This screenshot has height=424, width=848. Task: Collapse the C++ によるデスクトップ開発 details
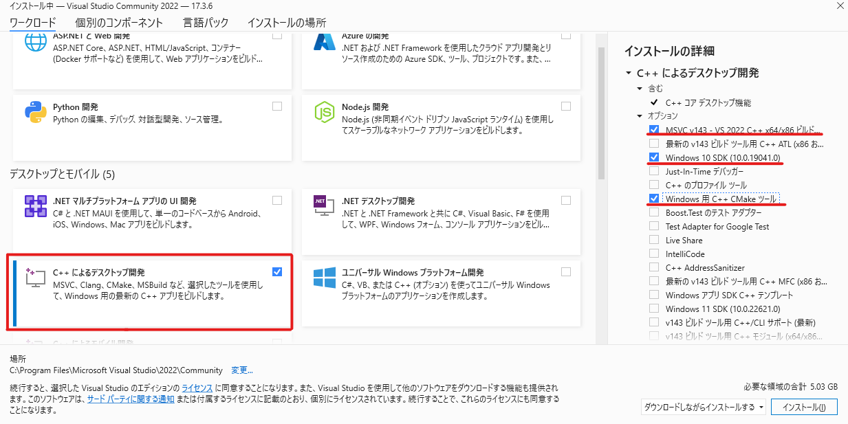(628, 72)
